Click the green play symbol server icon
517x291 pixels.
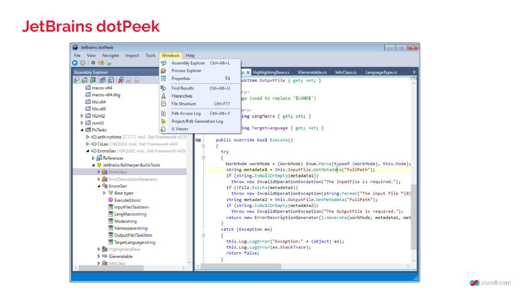pos(109,63)
